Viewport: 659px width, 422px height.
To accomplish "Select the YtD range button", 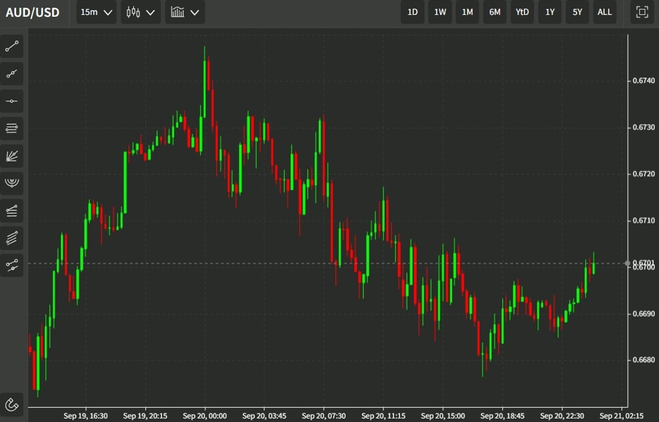I will click(522, 11).
